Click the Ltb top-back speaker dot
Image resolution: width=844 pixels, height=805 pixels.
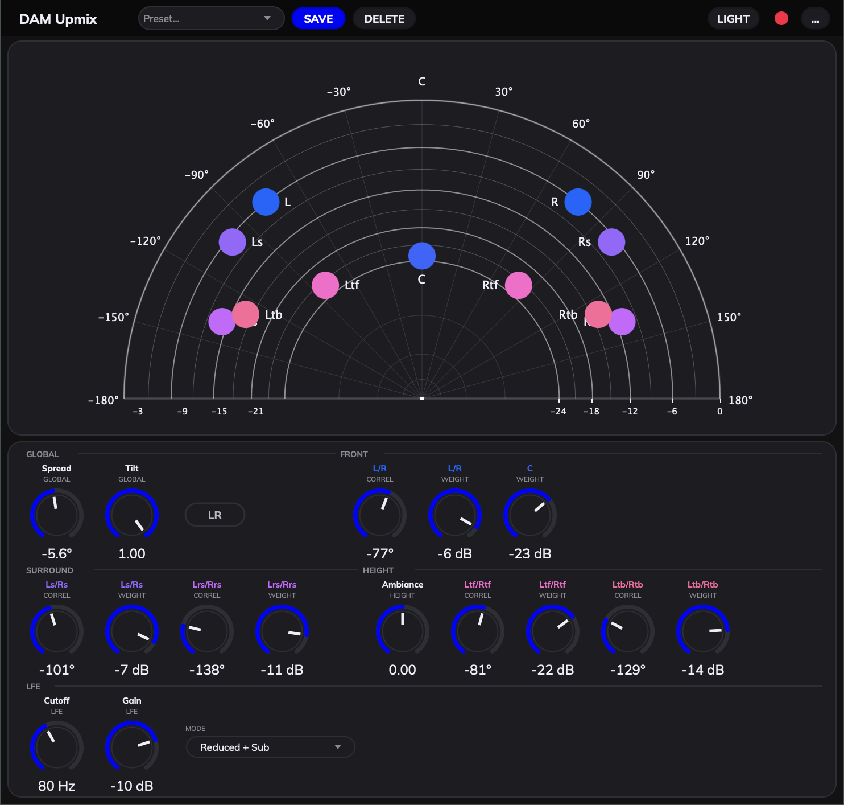(246, 314)
